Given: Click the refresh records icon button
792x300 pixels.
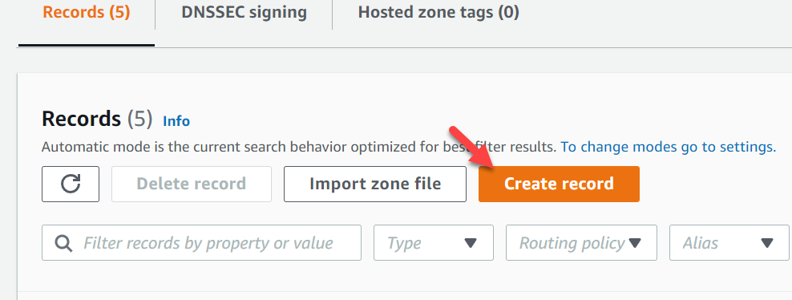Looking at the screenshot, I should click(x=71, y=184).
